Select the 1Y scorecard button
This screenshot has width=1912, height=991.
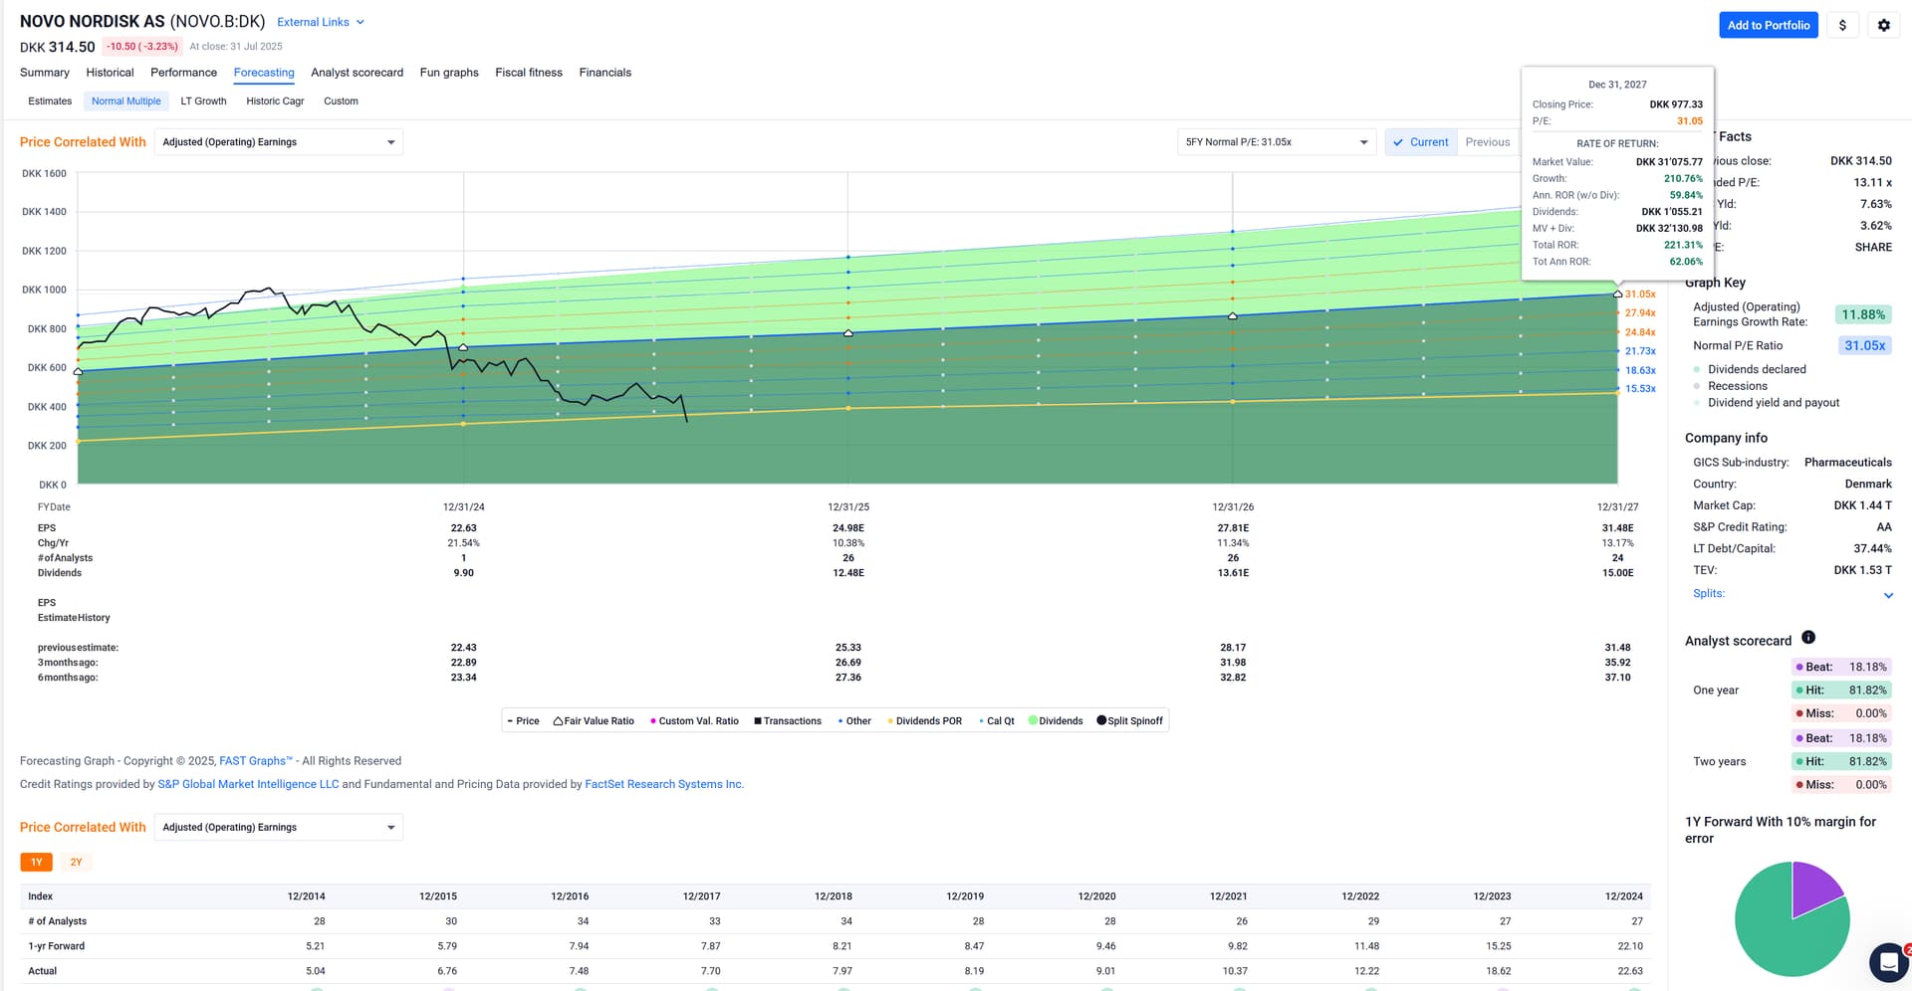click(36, 862)
